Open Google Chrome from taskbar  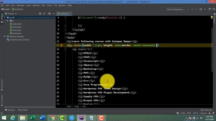pos(52,118)
